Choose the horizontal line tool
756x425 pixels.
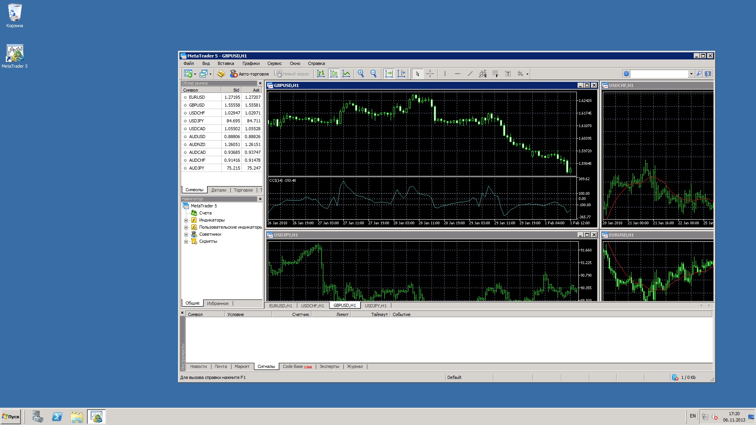(x=458, y=74)
